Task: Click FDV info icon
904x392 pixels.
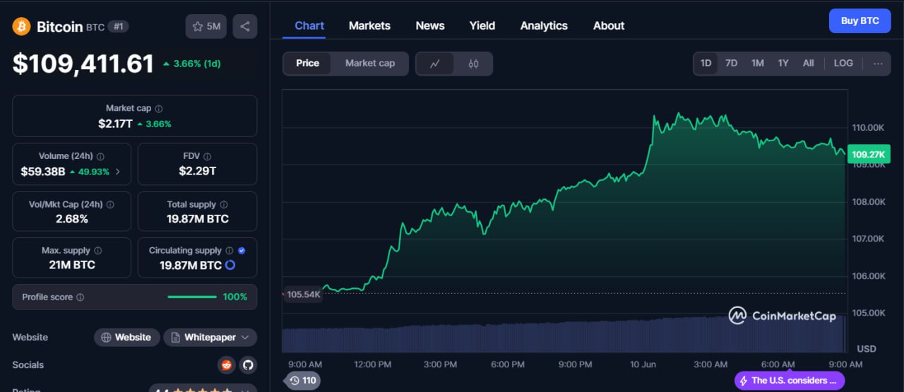Action: click(x=207, y=156)
